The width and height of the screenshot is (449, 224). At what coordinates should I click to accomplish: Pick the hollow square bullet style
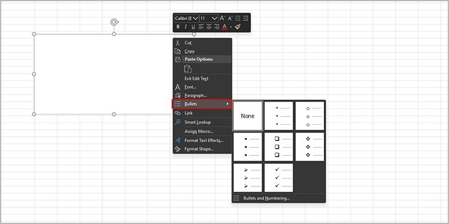(278, 147)
